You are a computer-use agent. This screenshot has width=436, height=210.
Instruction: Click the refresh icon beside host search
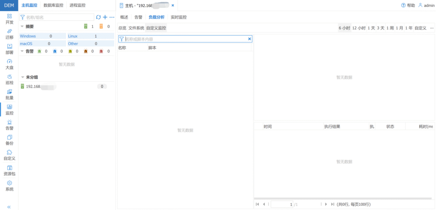point(98,17)
